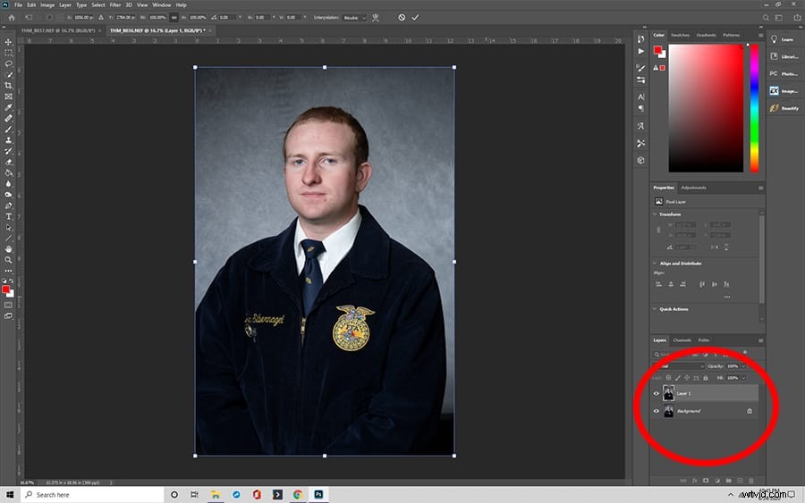The height and width of the screenshot is (503, 805).
Task: Select the Clone Stamp tool
Action: [x=8, y=140]
